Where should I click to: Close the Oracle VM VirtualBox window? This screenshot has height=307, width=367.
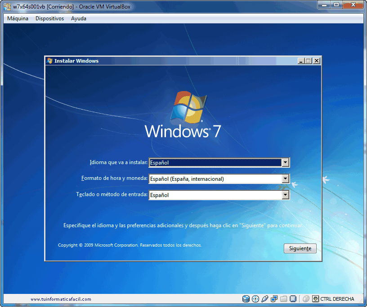tap(354, 5)
